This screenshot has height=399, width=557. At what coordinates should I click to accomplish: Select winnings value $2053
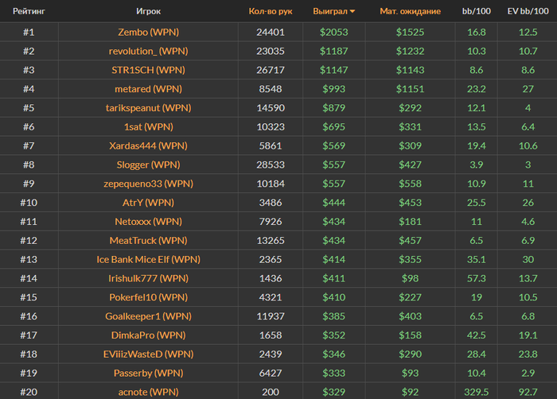[x=334, y=33]
